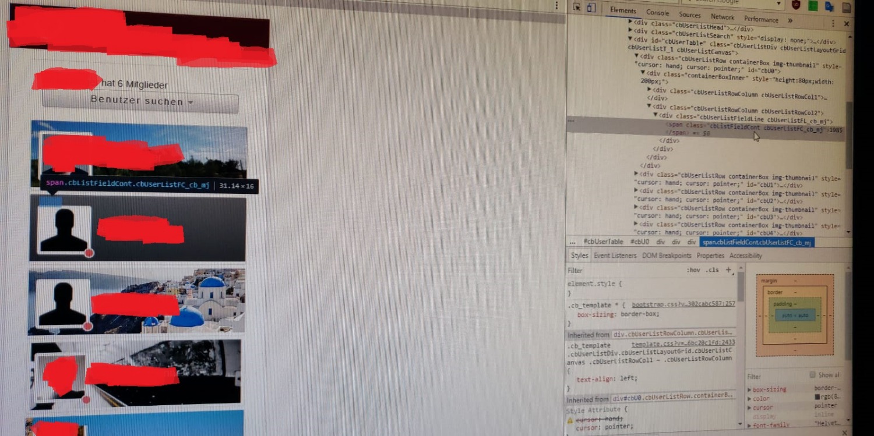The width and height of the screenshot is (874, 436).
Task: Open the Performance tab
Action: point(761,19)
